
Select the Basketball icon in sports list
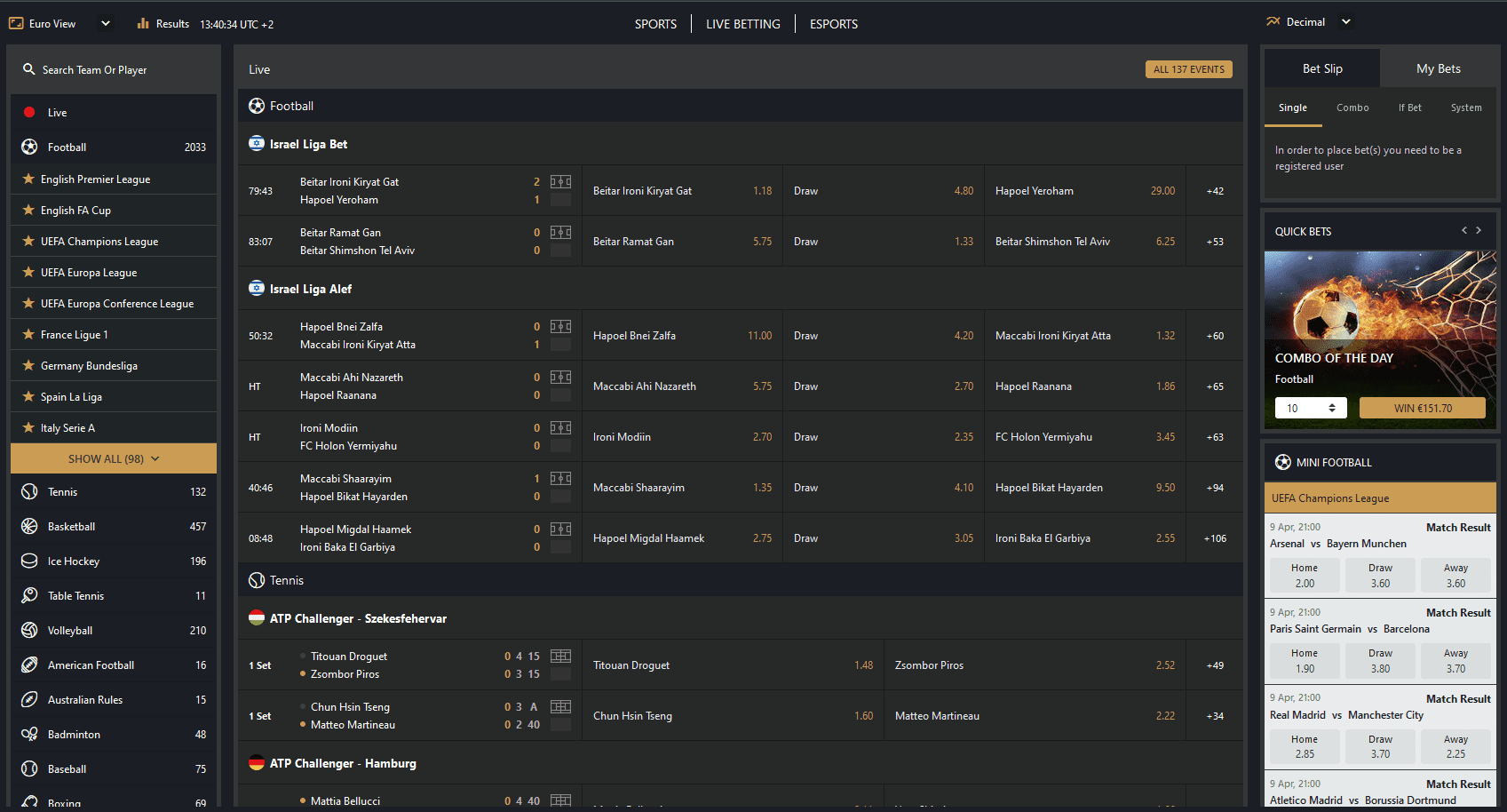tap(29, 527)
